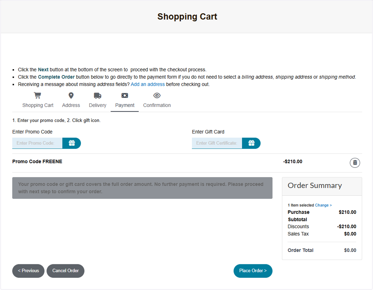
Task: Click the Enter Promo Code label
Action: [x=32, y=132]
